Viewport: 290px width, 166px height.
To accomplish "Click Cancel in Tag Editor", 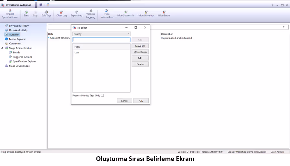I will tap(125, 101).
